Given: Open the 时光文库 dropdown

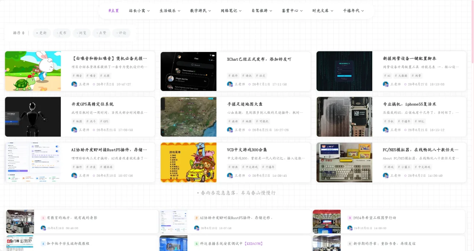Looking at the screenshot, I should tap(323, 11).
